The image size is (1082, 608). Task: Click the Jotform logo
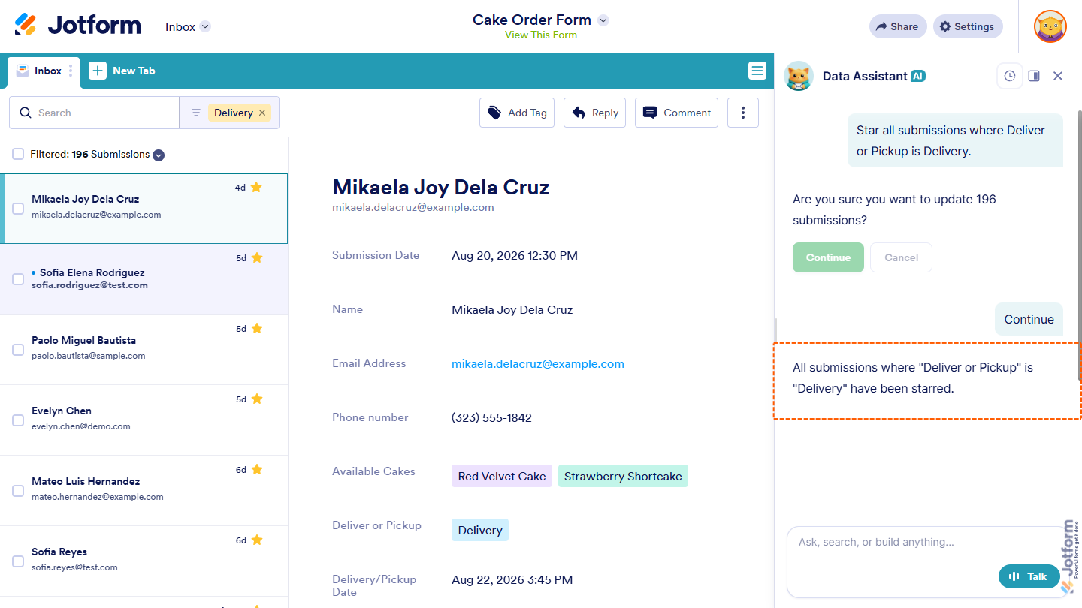(77, 25)
